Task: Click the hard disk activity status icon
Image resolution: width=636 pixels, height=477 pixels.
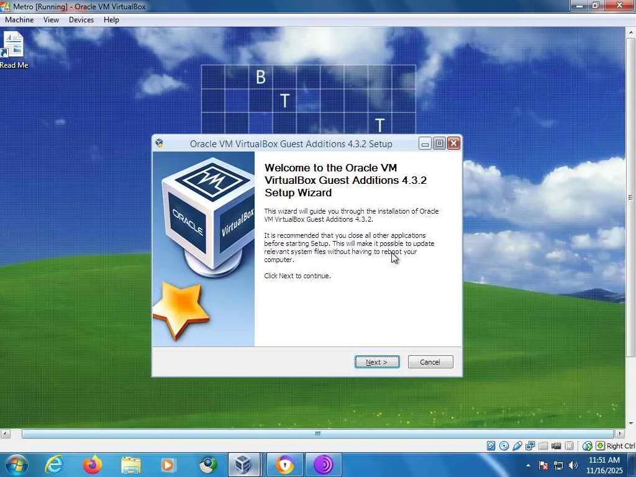Action: [x=491, y=446]
